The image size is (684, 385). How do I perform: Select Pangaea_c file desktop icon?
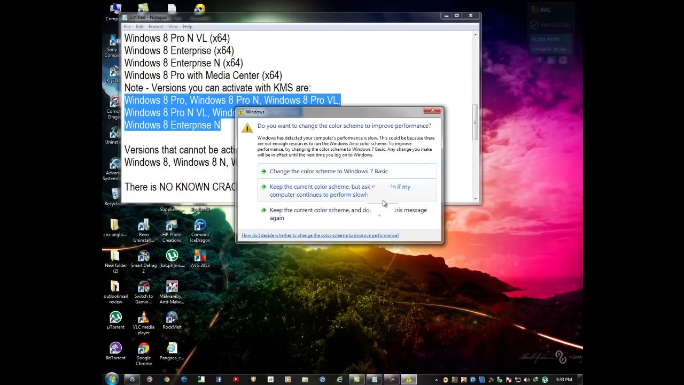tap(172, 351)
